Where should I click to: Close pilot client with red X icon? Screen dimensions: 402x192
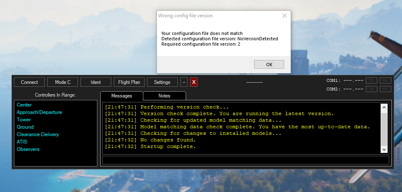point(194,82)
